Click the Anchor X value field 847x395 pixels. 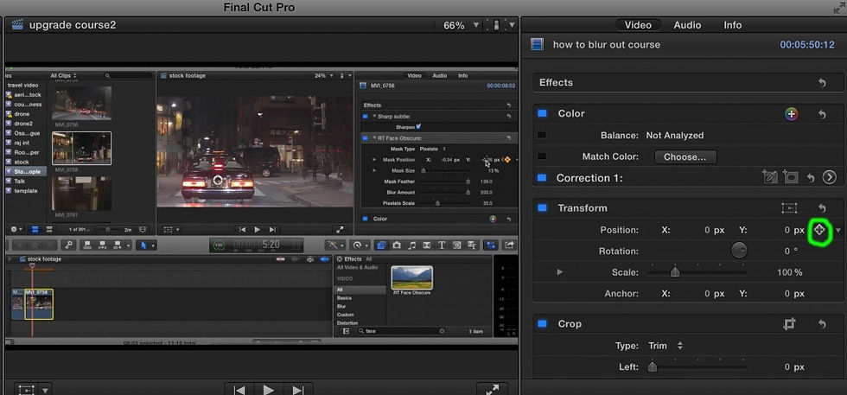click(714, 294)
